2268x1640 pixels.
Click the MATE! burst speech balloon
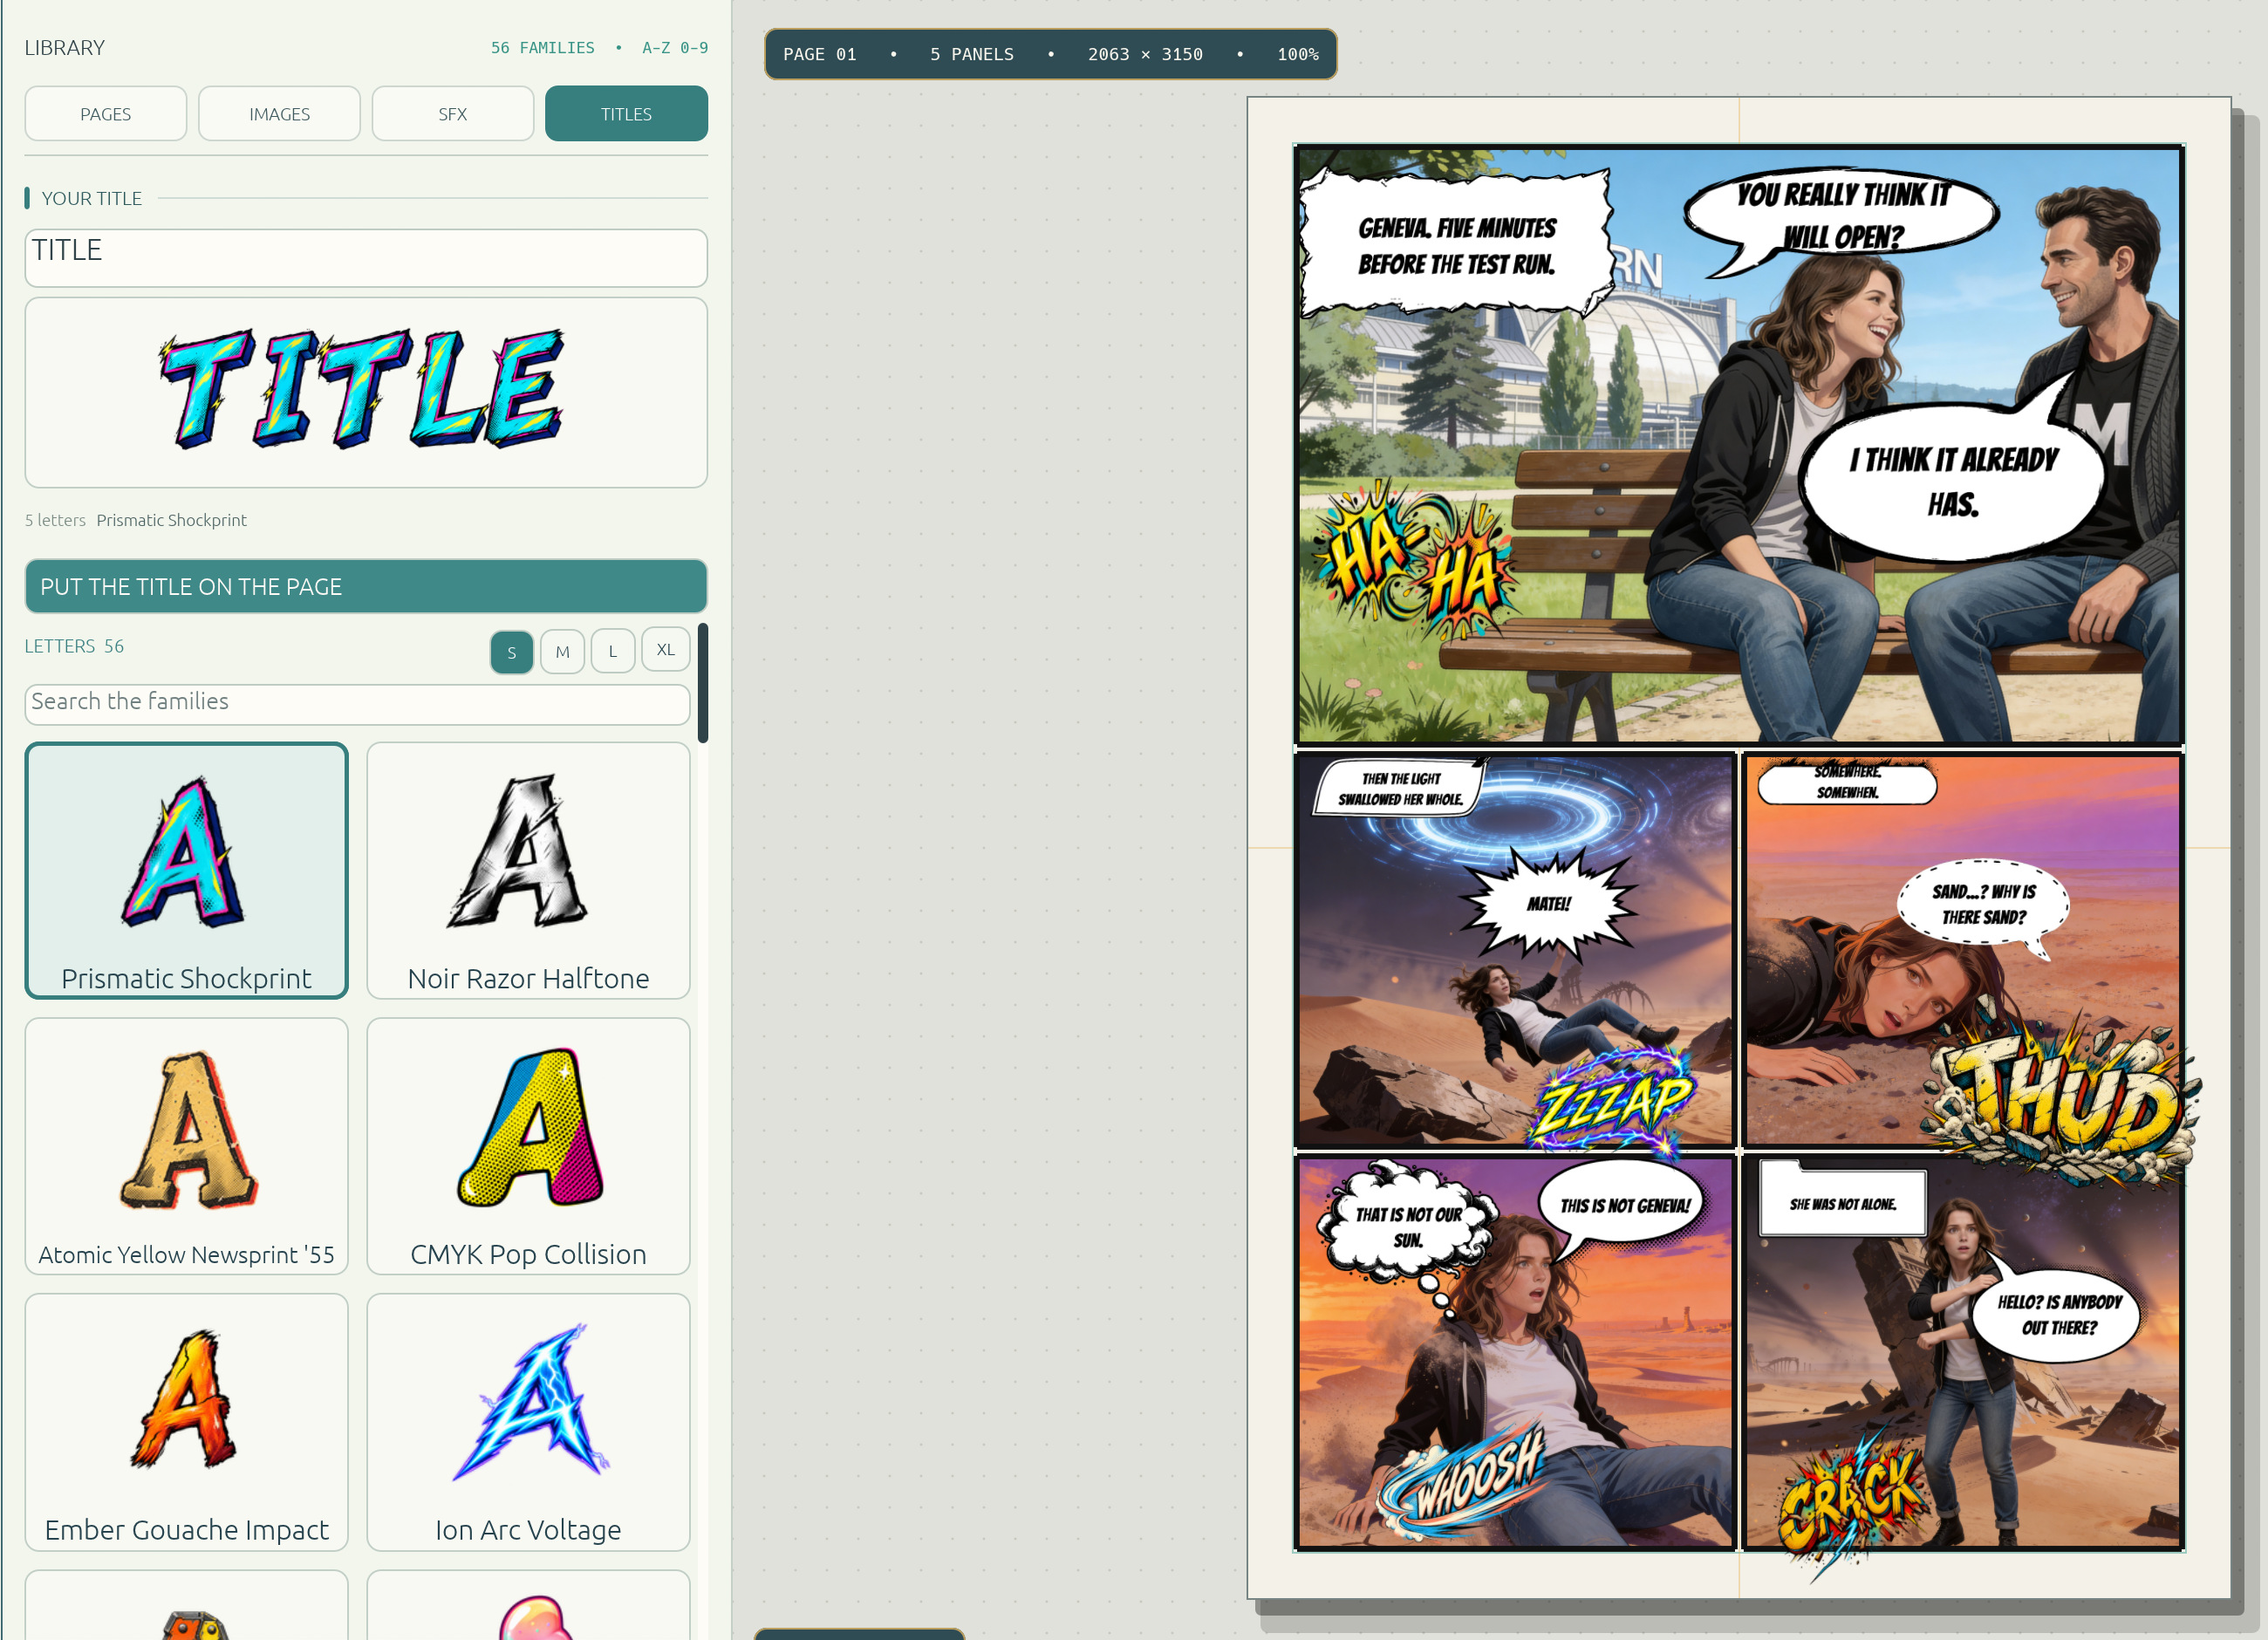point(1548,904)
